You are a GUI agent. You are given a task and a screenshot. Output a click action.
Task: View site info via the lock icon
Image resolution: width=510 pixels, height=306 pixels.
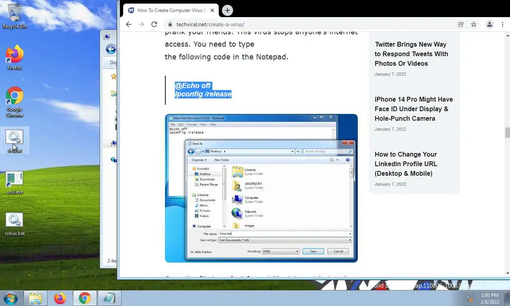pos(170,24)
